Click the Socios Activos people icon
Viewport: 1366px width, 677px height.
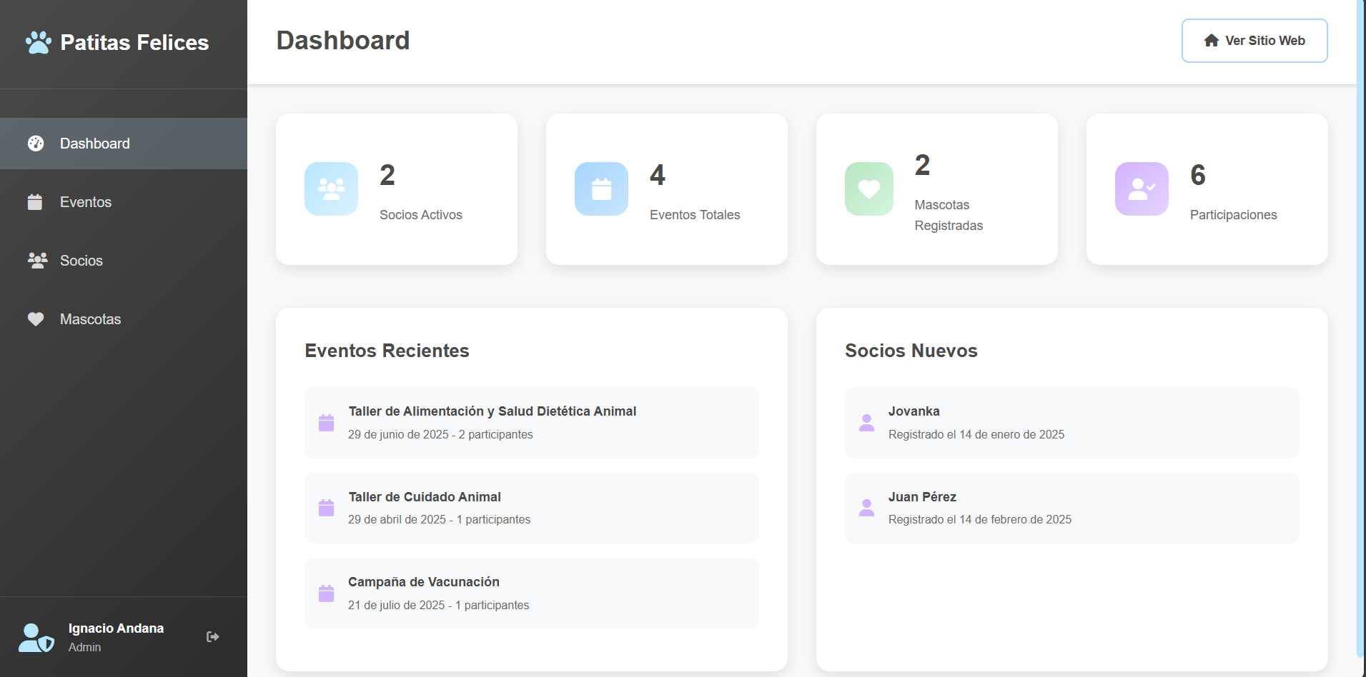[x=331, y=189]
